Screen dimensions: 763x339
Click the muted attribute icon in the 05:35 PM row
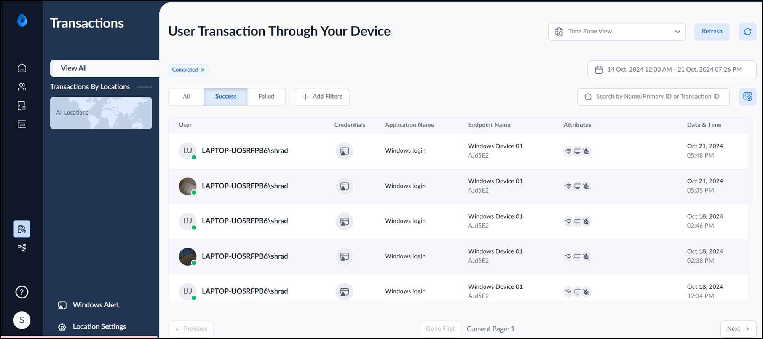(x=586, y=186)
